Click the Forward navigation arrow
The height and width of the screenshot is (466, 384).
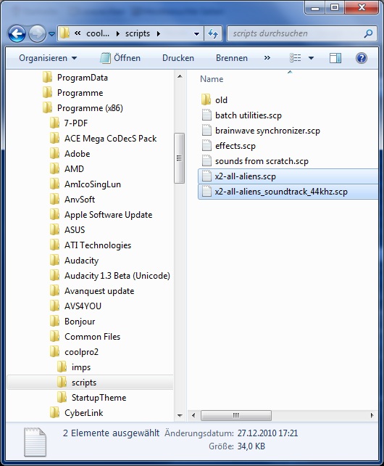[37, 33]
